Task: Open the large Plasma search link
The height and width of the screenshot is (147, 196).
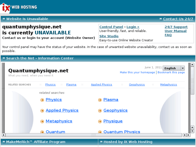Action: (111, 100)
